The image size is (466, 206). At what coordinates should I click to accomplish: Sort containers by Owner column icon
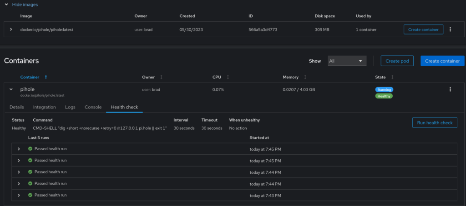pos(161,77)
